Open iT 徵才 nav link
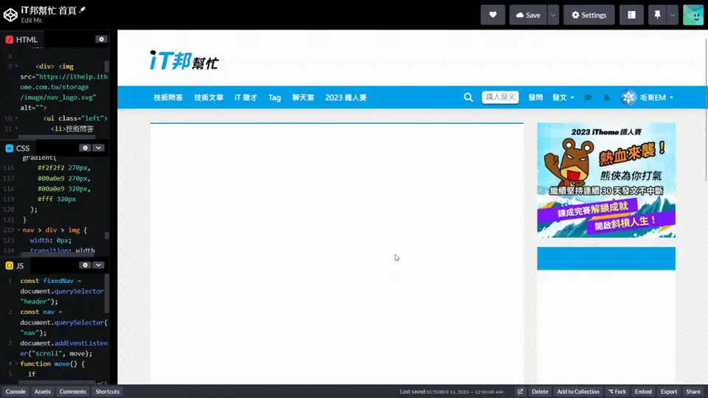Image resolution: width=708 pixels, height=398 pixels. coord(246,97)
